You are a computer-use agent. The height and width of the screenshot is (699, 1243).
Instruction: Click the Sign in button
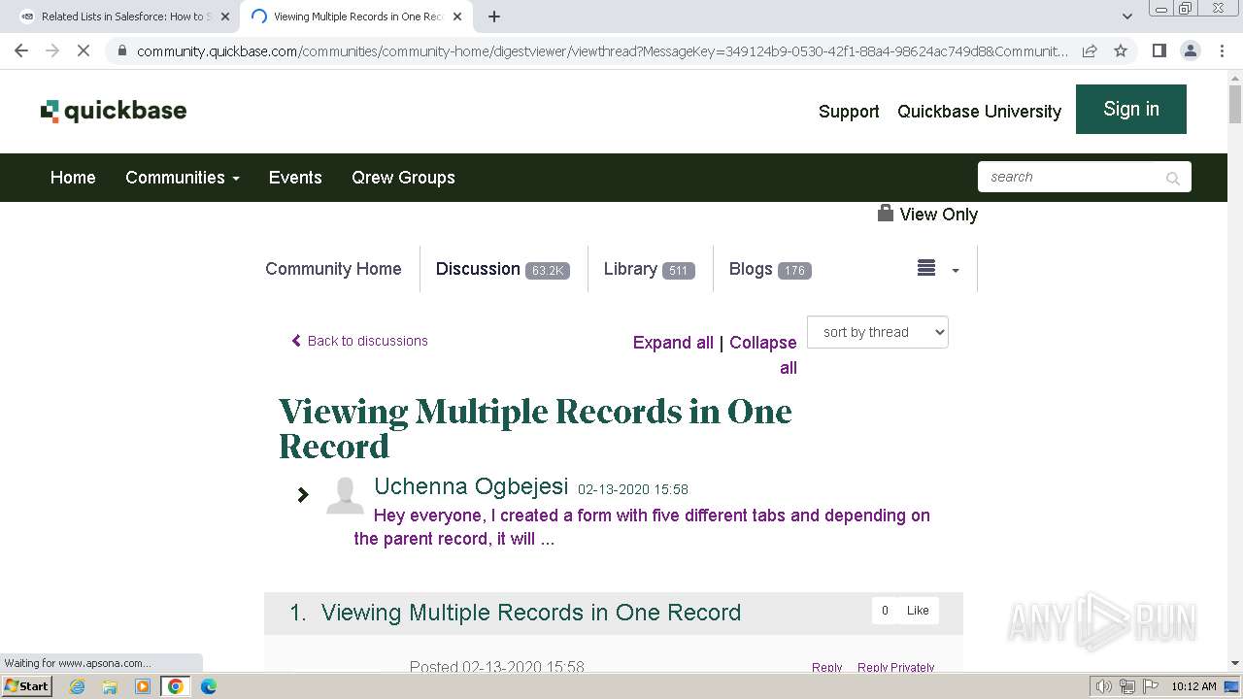click(1131, 109)
